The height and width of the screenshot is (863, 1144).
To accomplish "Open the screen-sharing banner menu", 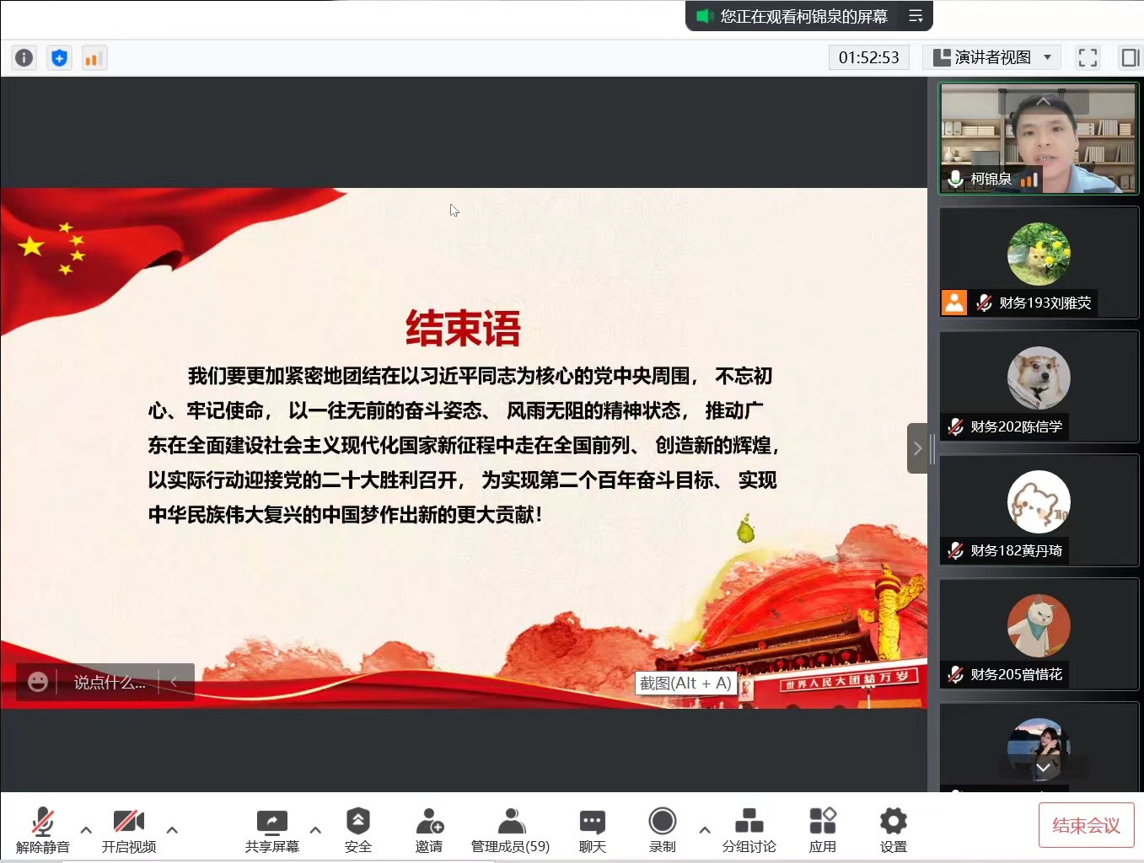I will 916,16.
